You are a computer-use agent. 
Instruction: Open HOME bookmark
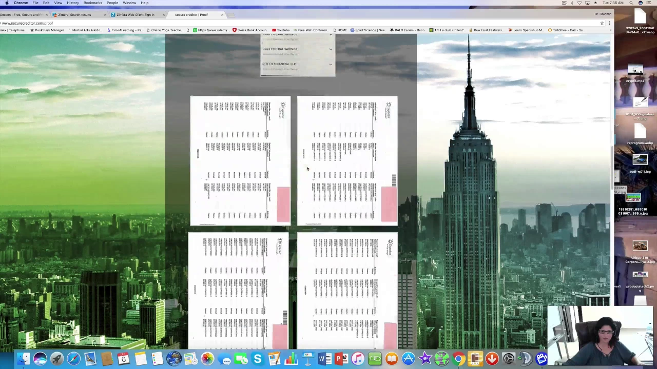click(340, 30)
